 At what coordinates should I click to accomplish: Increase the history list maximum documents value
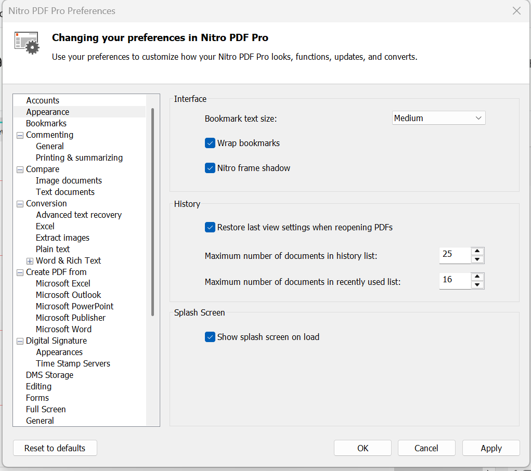(477, 251)
